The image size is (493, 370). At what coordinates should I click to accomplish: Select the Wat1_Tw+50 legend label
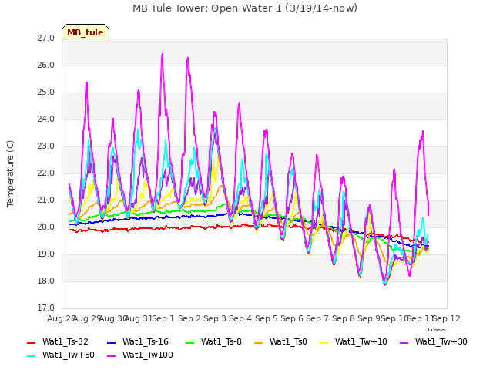(x=69, y=355)
